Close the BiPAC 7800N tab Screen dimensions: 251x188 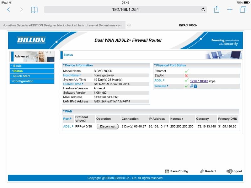coord(129,25)
